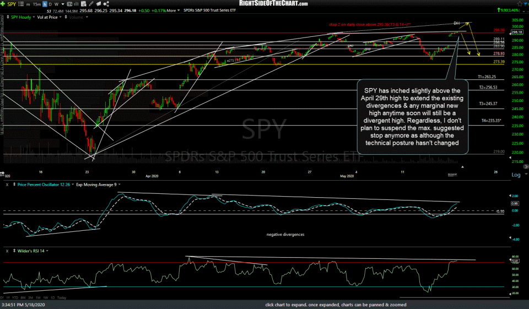Image resolution: width=529 pixels, height=309 pixels.
Task: Click the 278.93 price level label
Action: coord(499,53)
